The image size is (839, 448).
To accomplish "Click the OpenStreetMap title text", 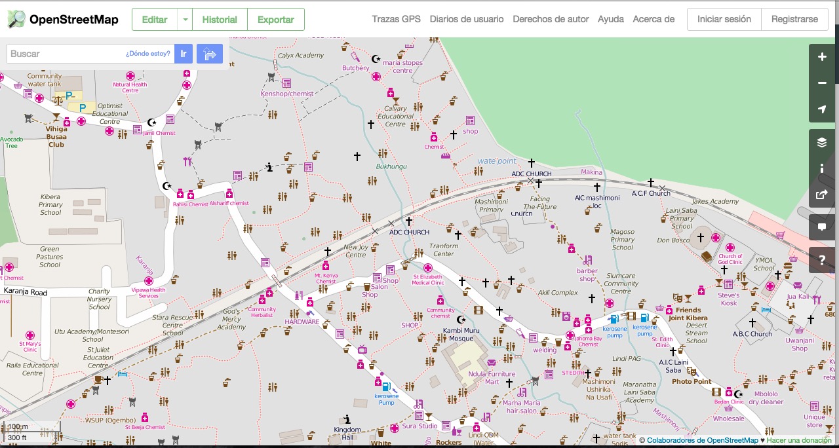I will click(x=74, y=20).
